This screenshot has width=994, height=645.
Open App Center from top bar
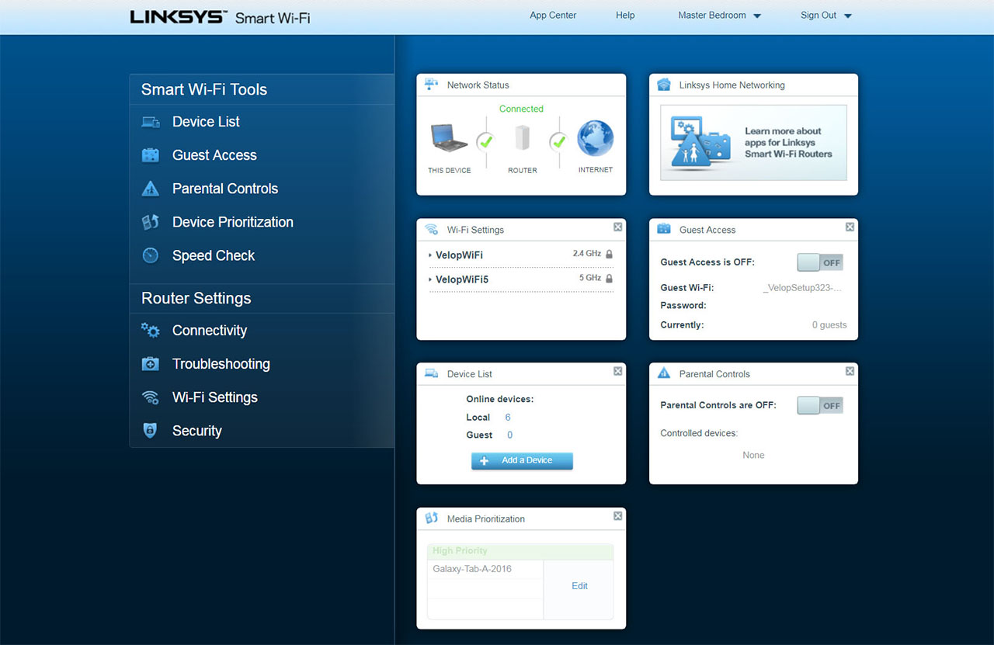click(x=553, y=16)
